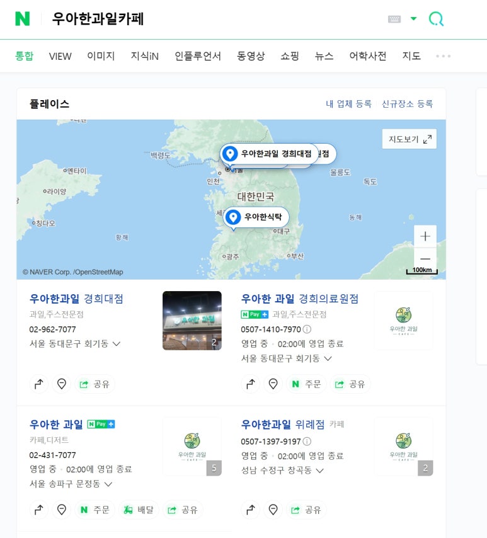
Task: View the 경희의료원점 logo thumbnail
Action: pyautogui.click(x=404, y=321)
